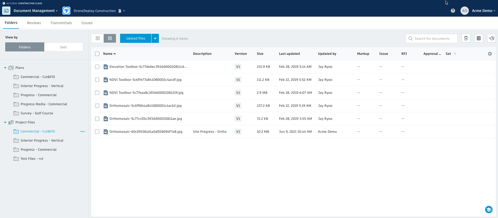The height and width of the screenshot is (218, 498).
Task: Open the Upload files dropdown arrow
Action: point(155,38)
